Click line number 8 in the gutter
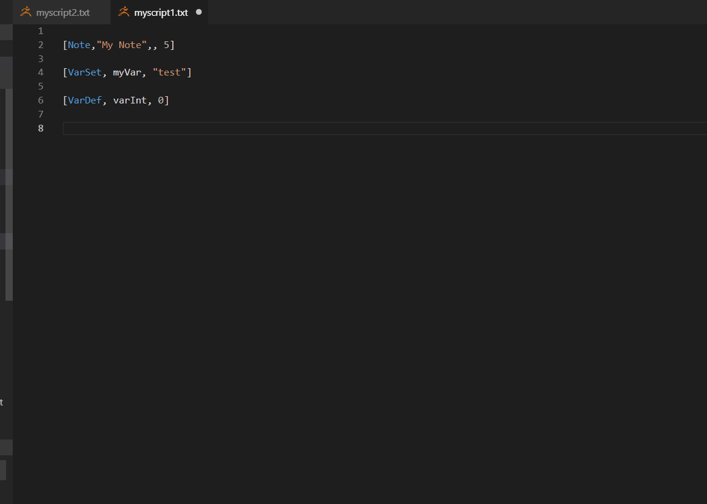Viewport: 707px width, 504px height. (40, 128)
